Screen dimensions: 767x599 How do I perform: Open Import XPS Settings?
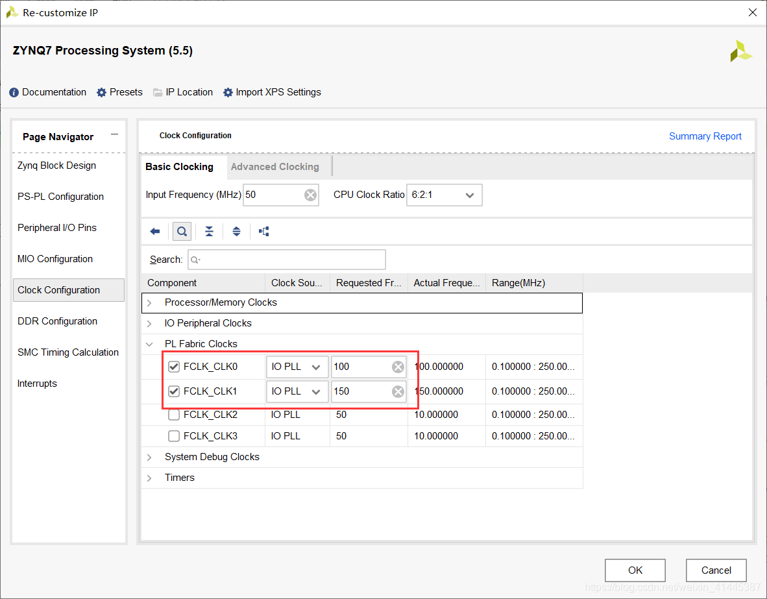coord(272,93)
